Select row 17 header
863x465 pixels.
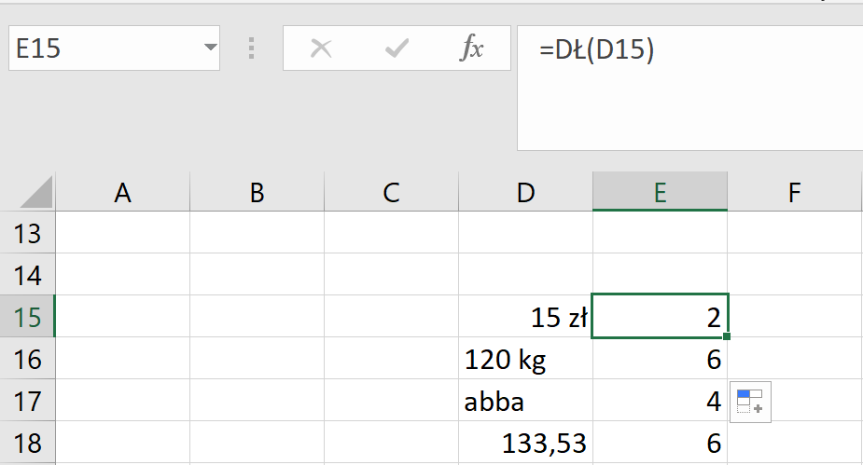click(28, 402)
